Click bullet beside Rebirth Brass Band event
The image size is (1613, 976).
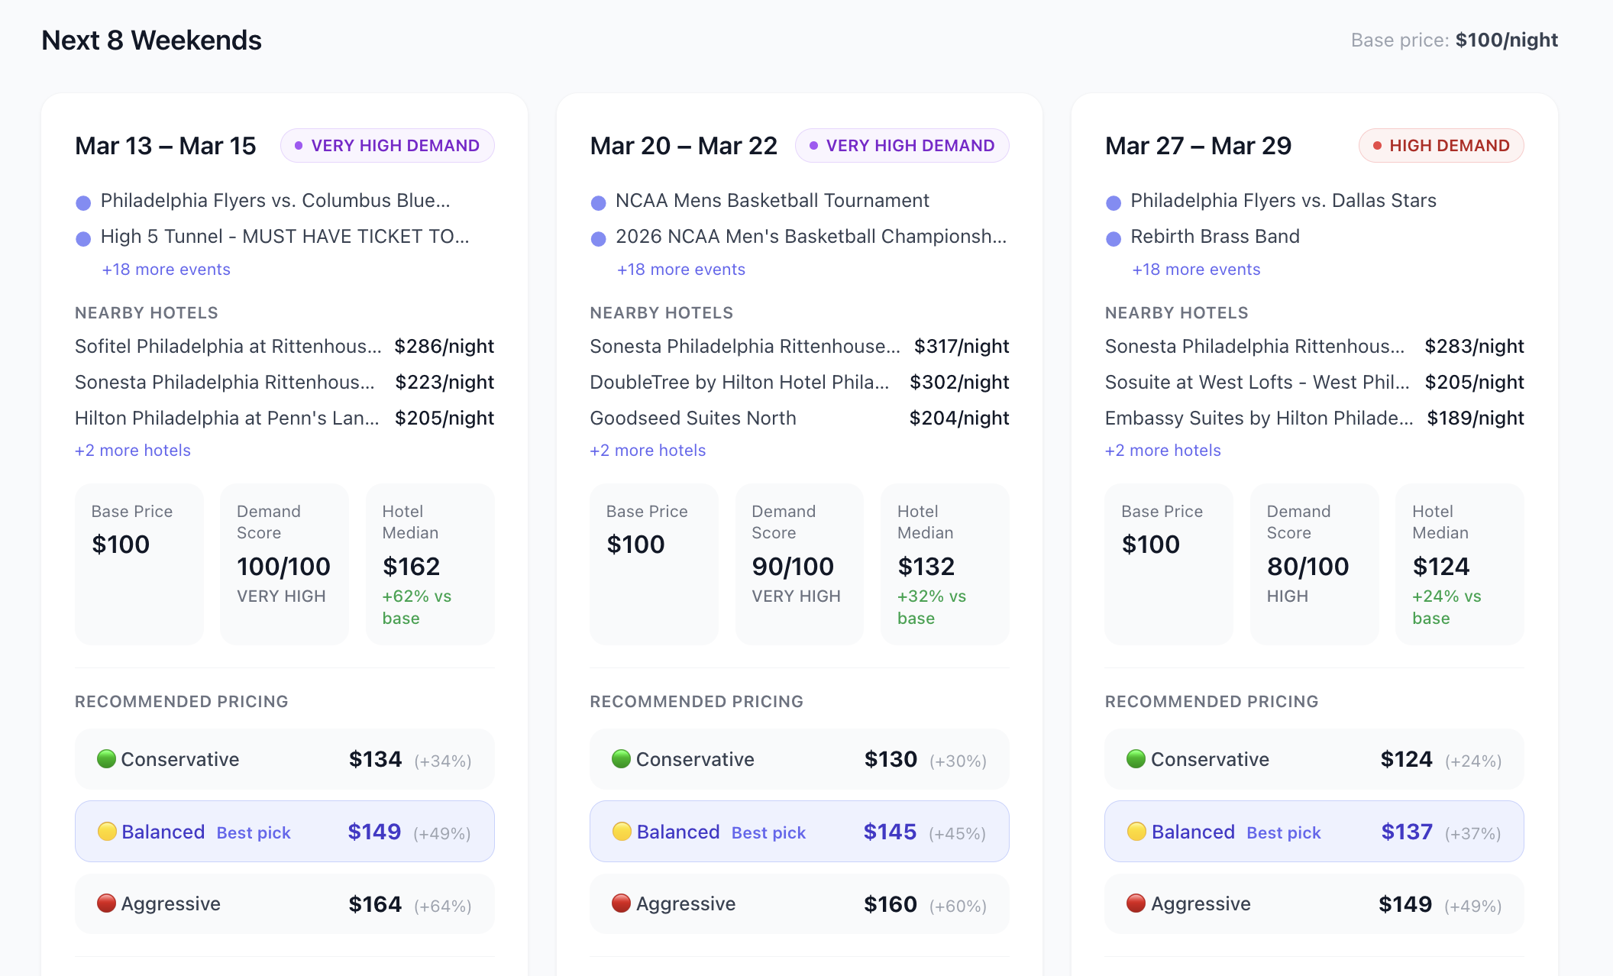pos(1114,238)
